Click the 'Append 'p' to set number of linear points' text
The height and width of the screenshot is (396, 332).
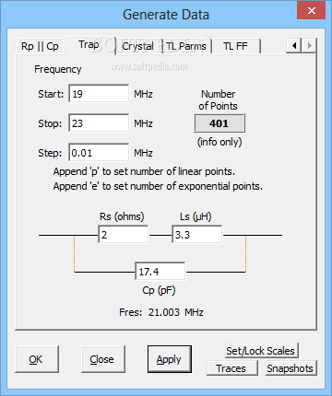pos(144,171)
